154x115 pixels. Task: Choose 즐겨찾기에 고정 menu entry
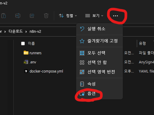tap(100, 41)
